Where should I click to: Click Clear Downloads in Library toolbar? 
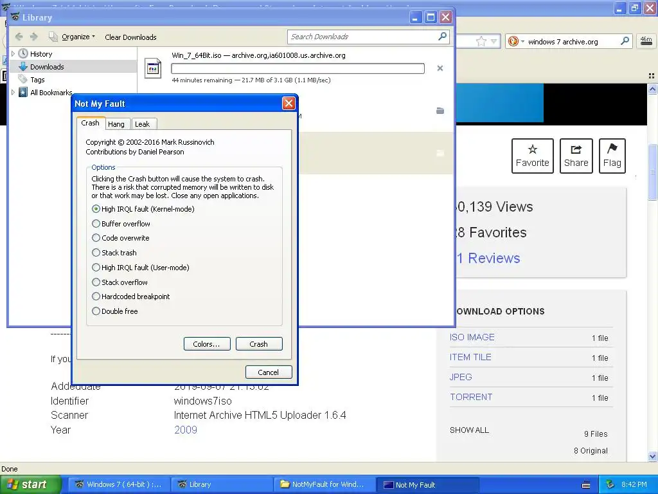point(130,37)
